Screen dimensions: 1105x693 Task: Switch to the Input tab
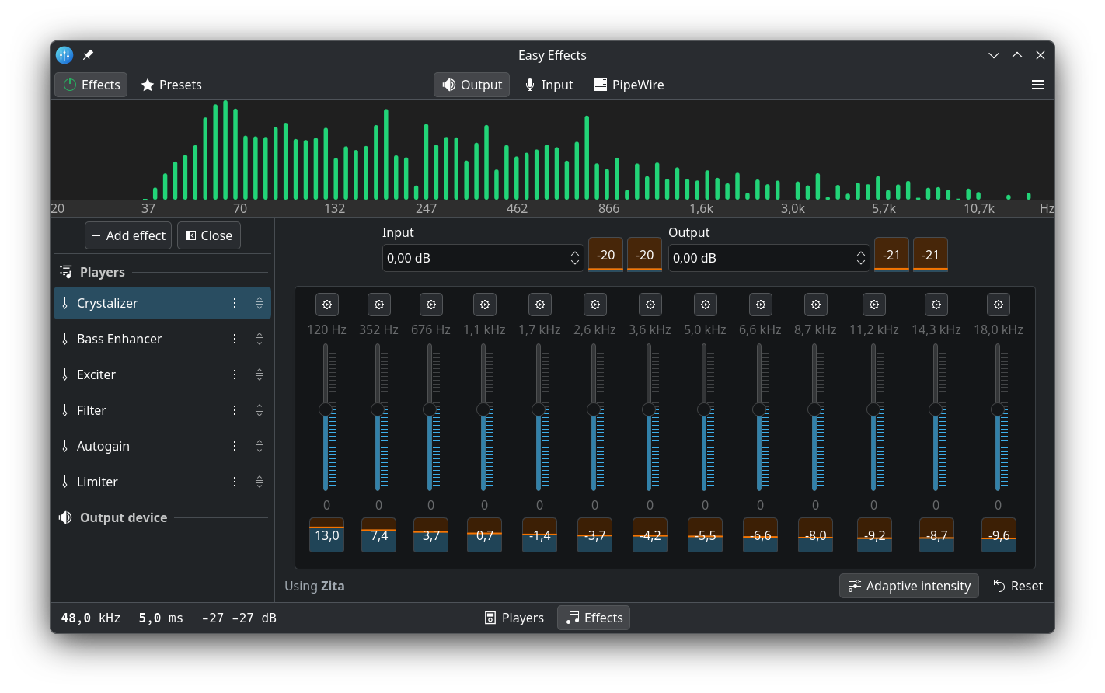(549, 85)
